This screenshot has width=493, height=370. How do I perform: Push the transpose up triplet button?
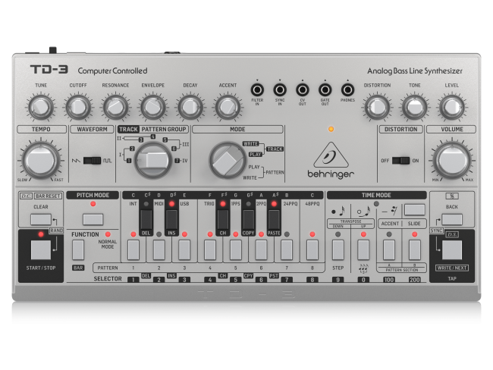click(x=363, y=250)
